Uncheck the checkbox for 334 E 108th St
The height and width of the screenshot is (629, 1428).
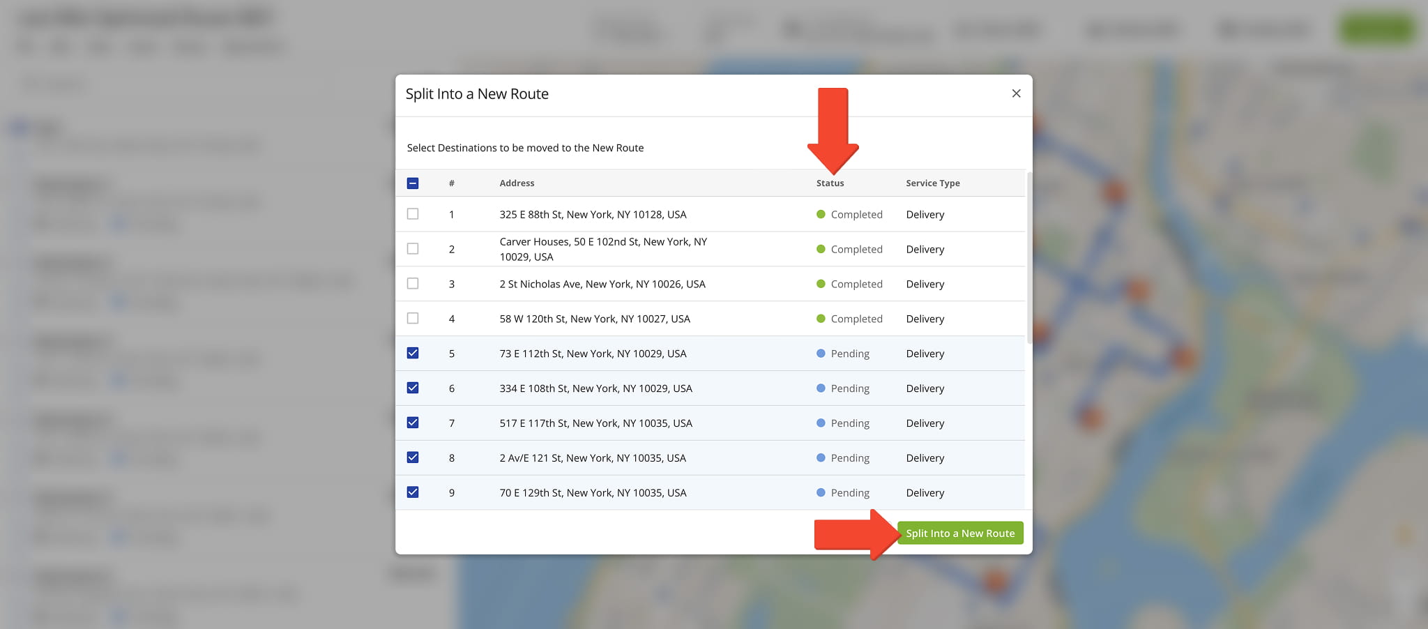(413, 388)
